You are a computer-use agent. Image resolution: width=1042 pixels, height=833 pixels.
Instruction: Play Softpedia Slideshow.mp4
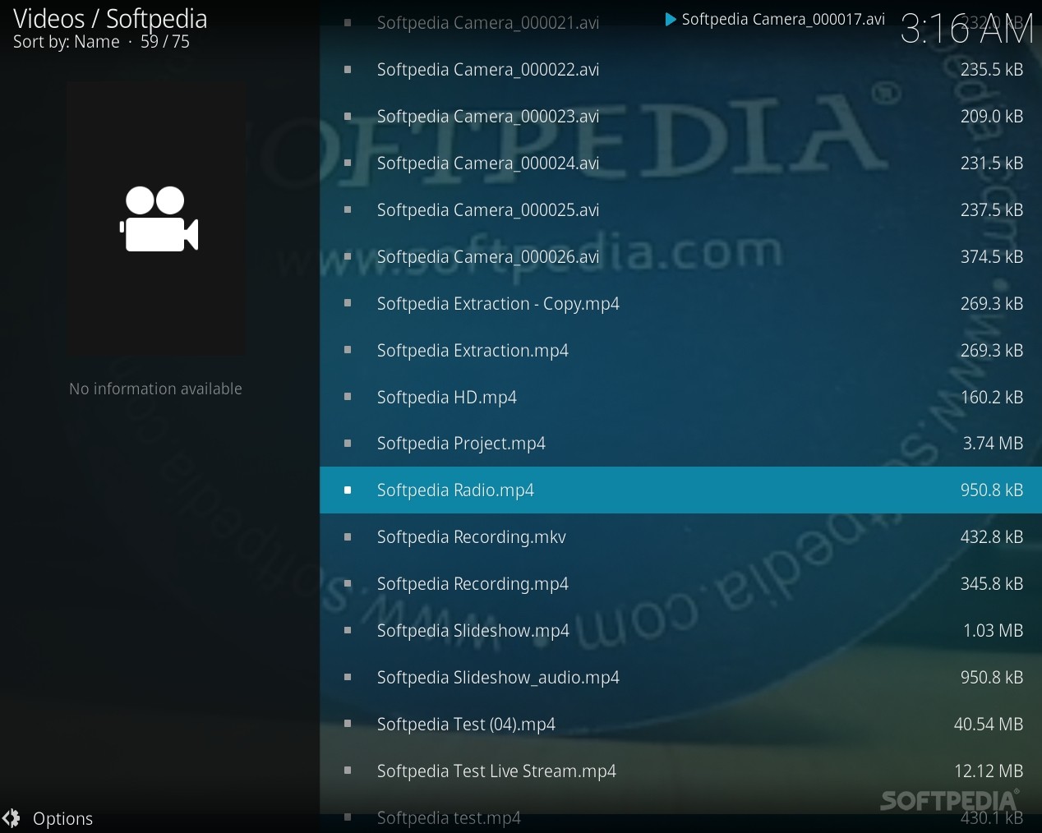point(680,631)
